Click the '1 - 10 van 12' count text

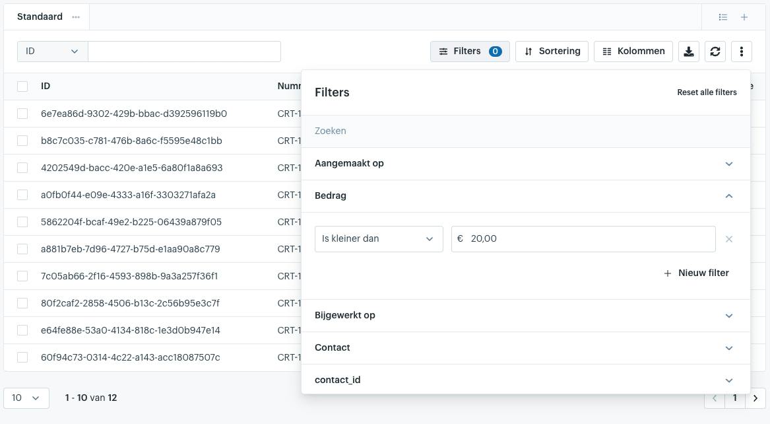coord(91,398)
